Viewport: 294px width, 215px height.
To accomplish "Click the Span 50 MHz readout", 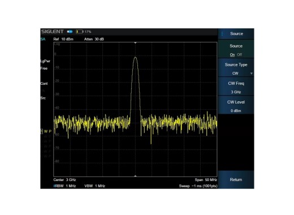I will tap(206, 180).
